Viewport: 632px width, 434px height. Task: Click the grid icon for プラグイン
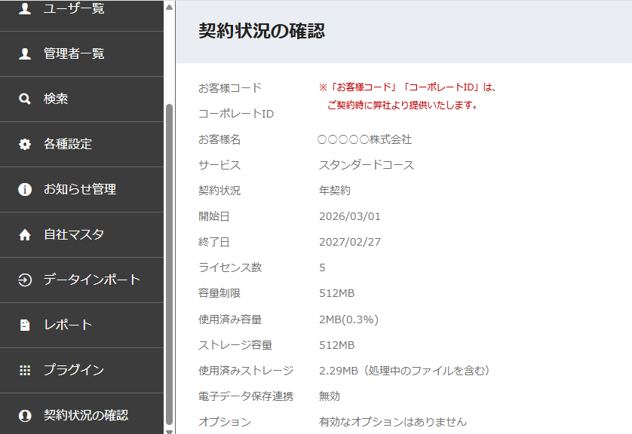click(25, 370)
